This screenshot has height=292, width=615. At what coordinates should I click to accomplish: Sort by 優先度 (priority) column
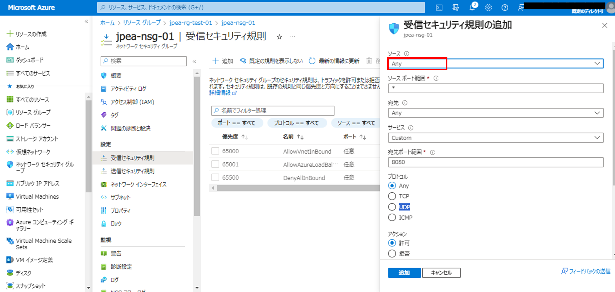[x=235, y=137]
